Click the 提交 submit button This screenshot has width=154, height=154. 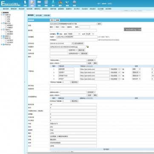[x=52, y=20]
